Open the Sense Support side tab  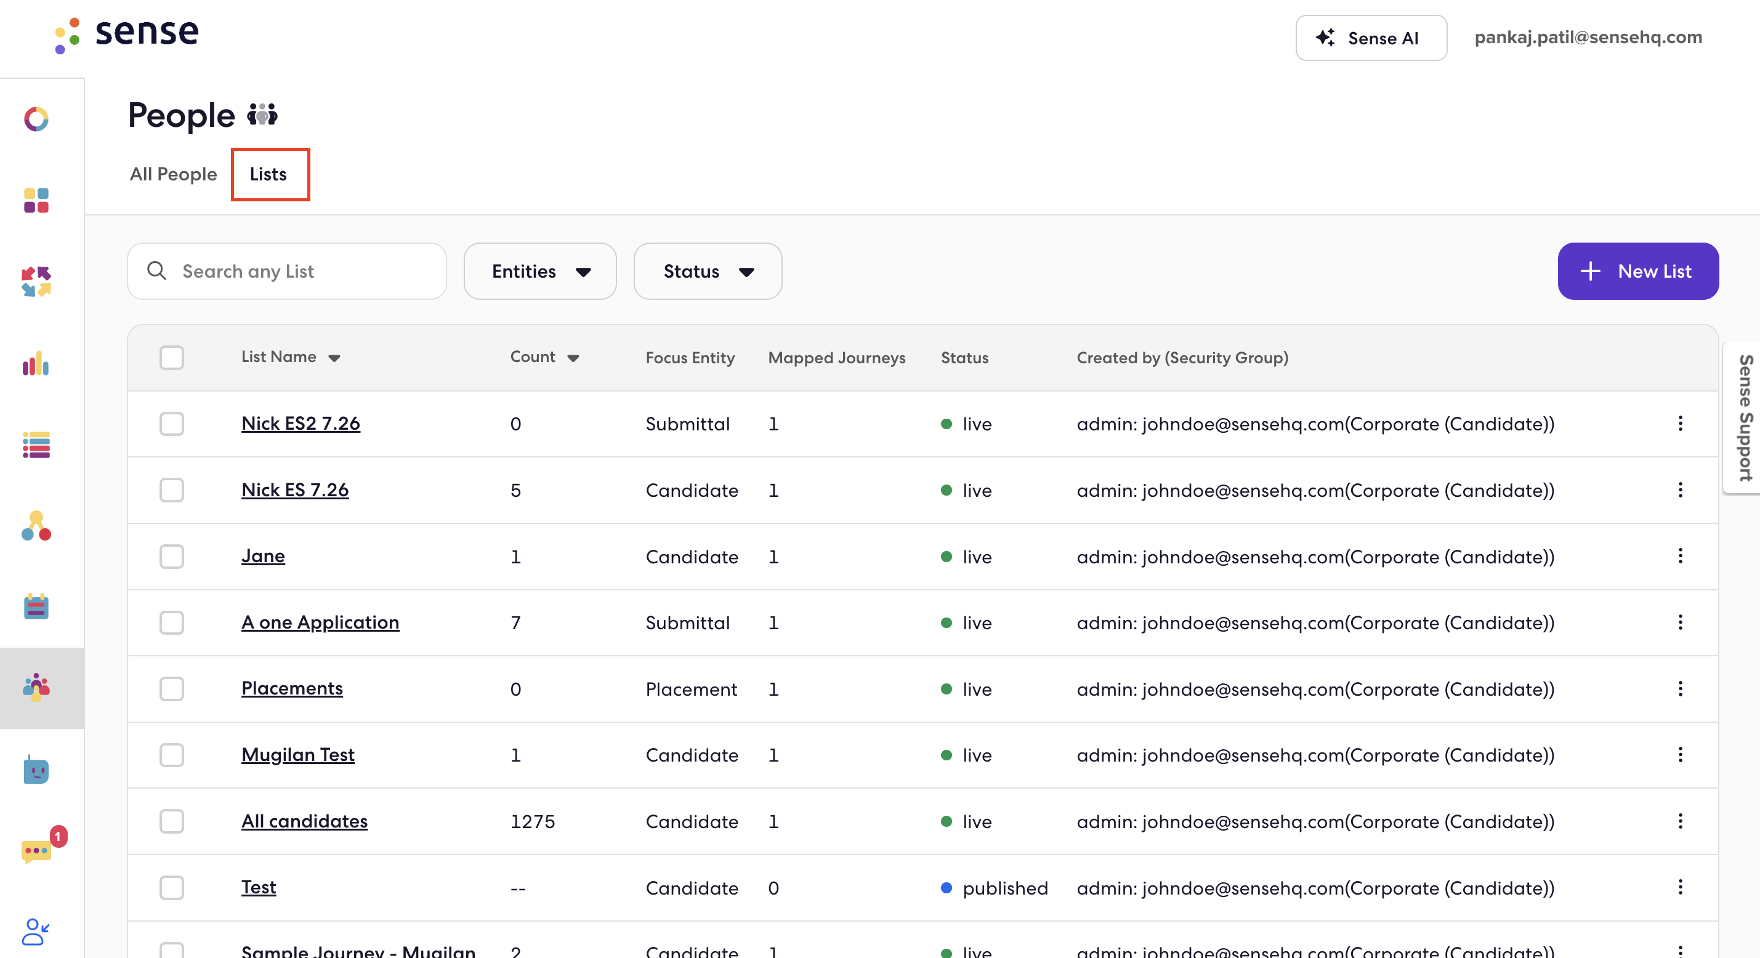point(1743,418)
